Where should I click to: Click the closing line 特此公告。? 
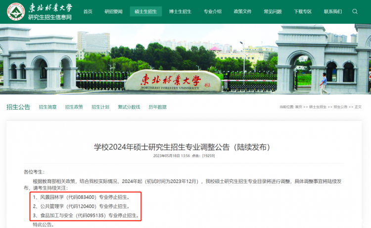44,225
